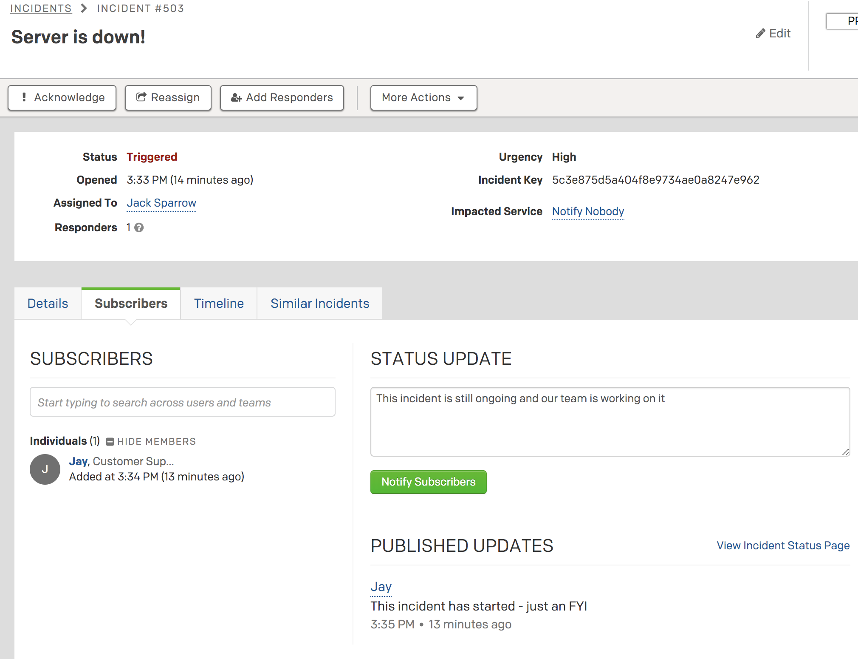858x659 pixels.
Task: Collapse members with minus icon
Action: coord(110,442)
